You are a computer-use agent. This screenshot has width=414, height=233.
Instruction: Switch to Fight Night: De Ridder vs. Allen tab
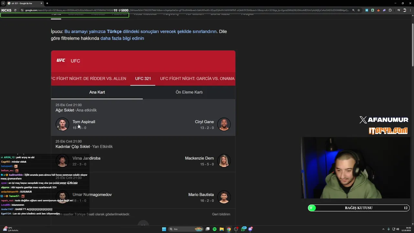coord(88,79)
